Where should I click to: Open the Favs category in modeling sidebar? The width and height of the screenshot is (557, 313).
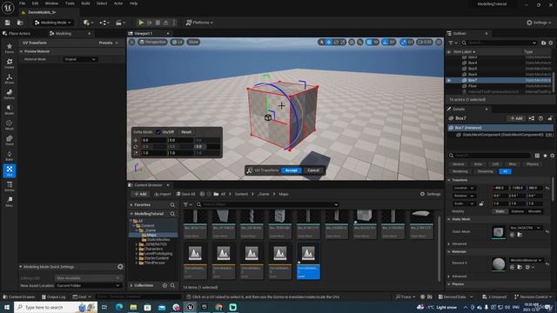[10, 49]
